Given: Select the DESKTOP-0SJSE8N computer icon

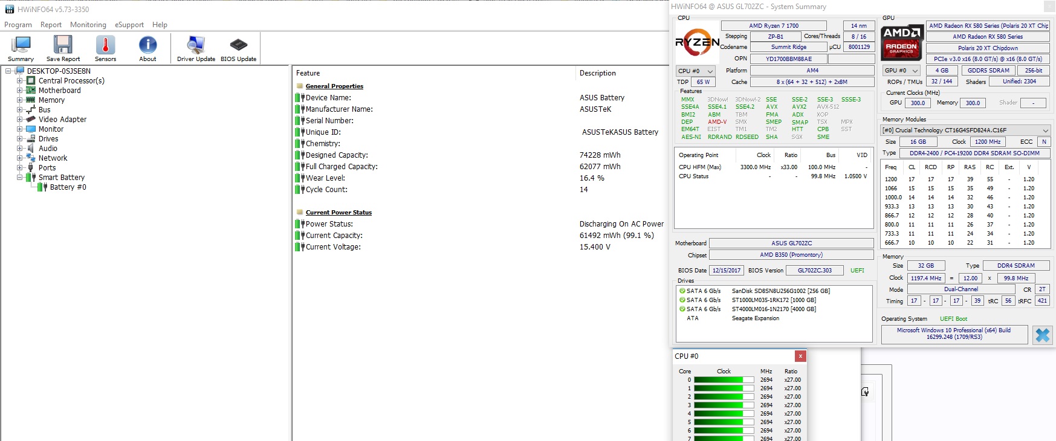Looking at the screenshot, I should [20, 71].
